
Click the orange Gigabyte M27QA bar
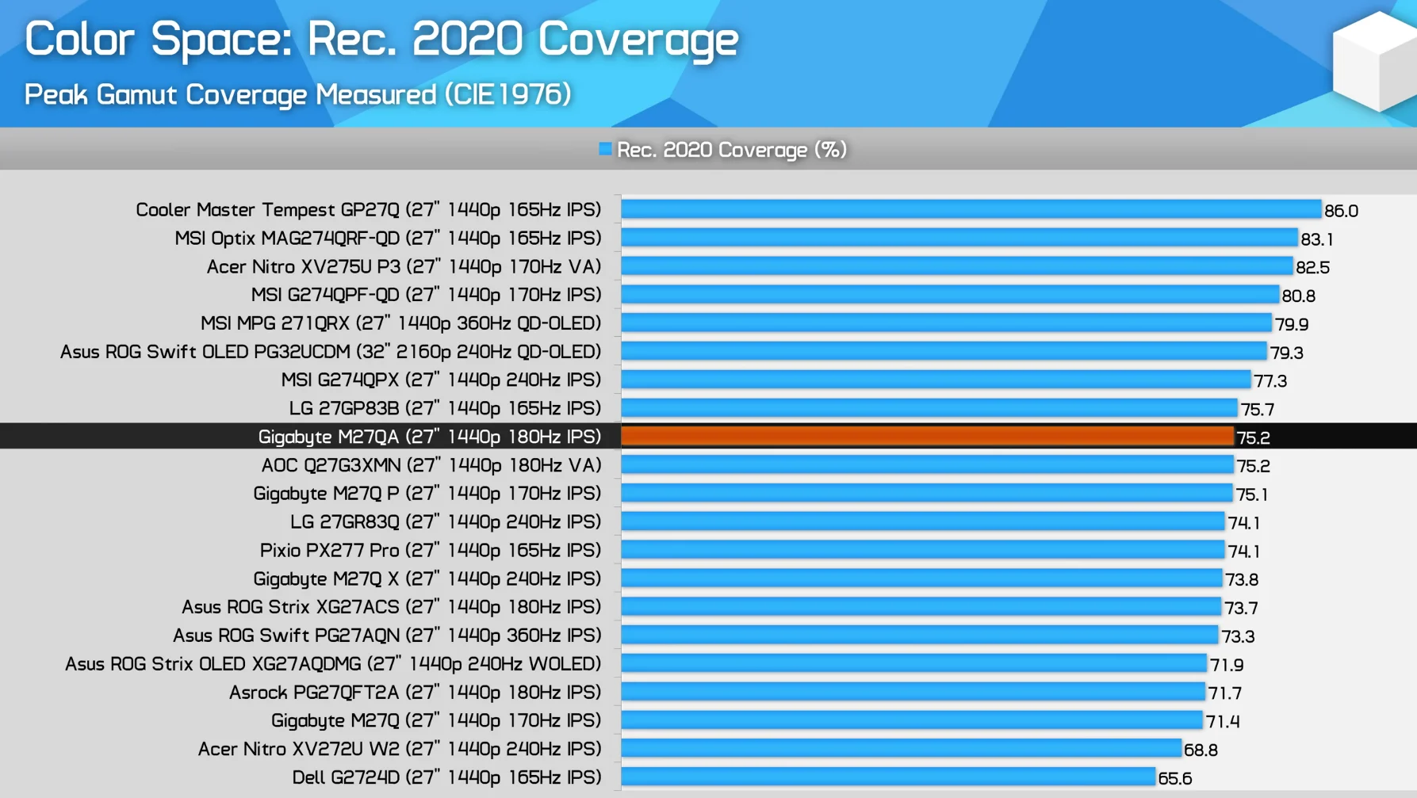[928, 437]
